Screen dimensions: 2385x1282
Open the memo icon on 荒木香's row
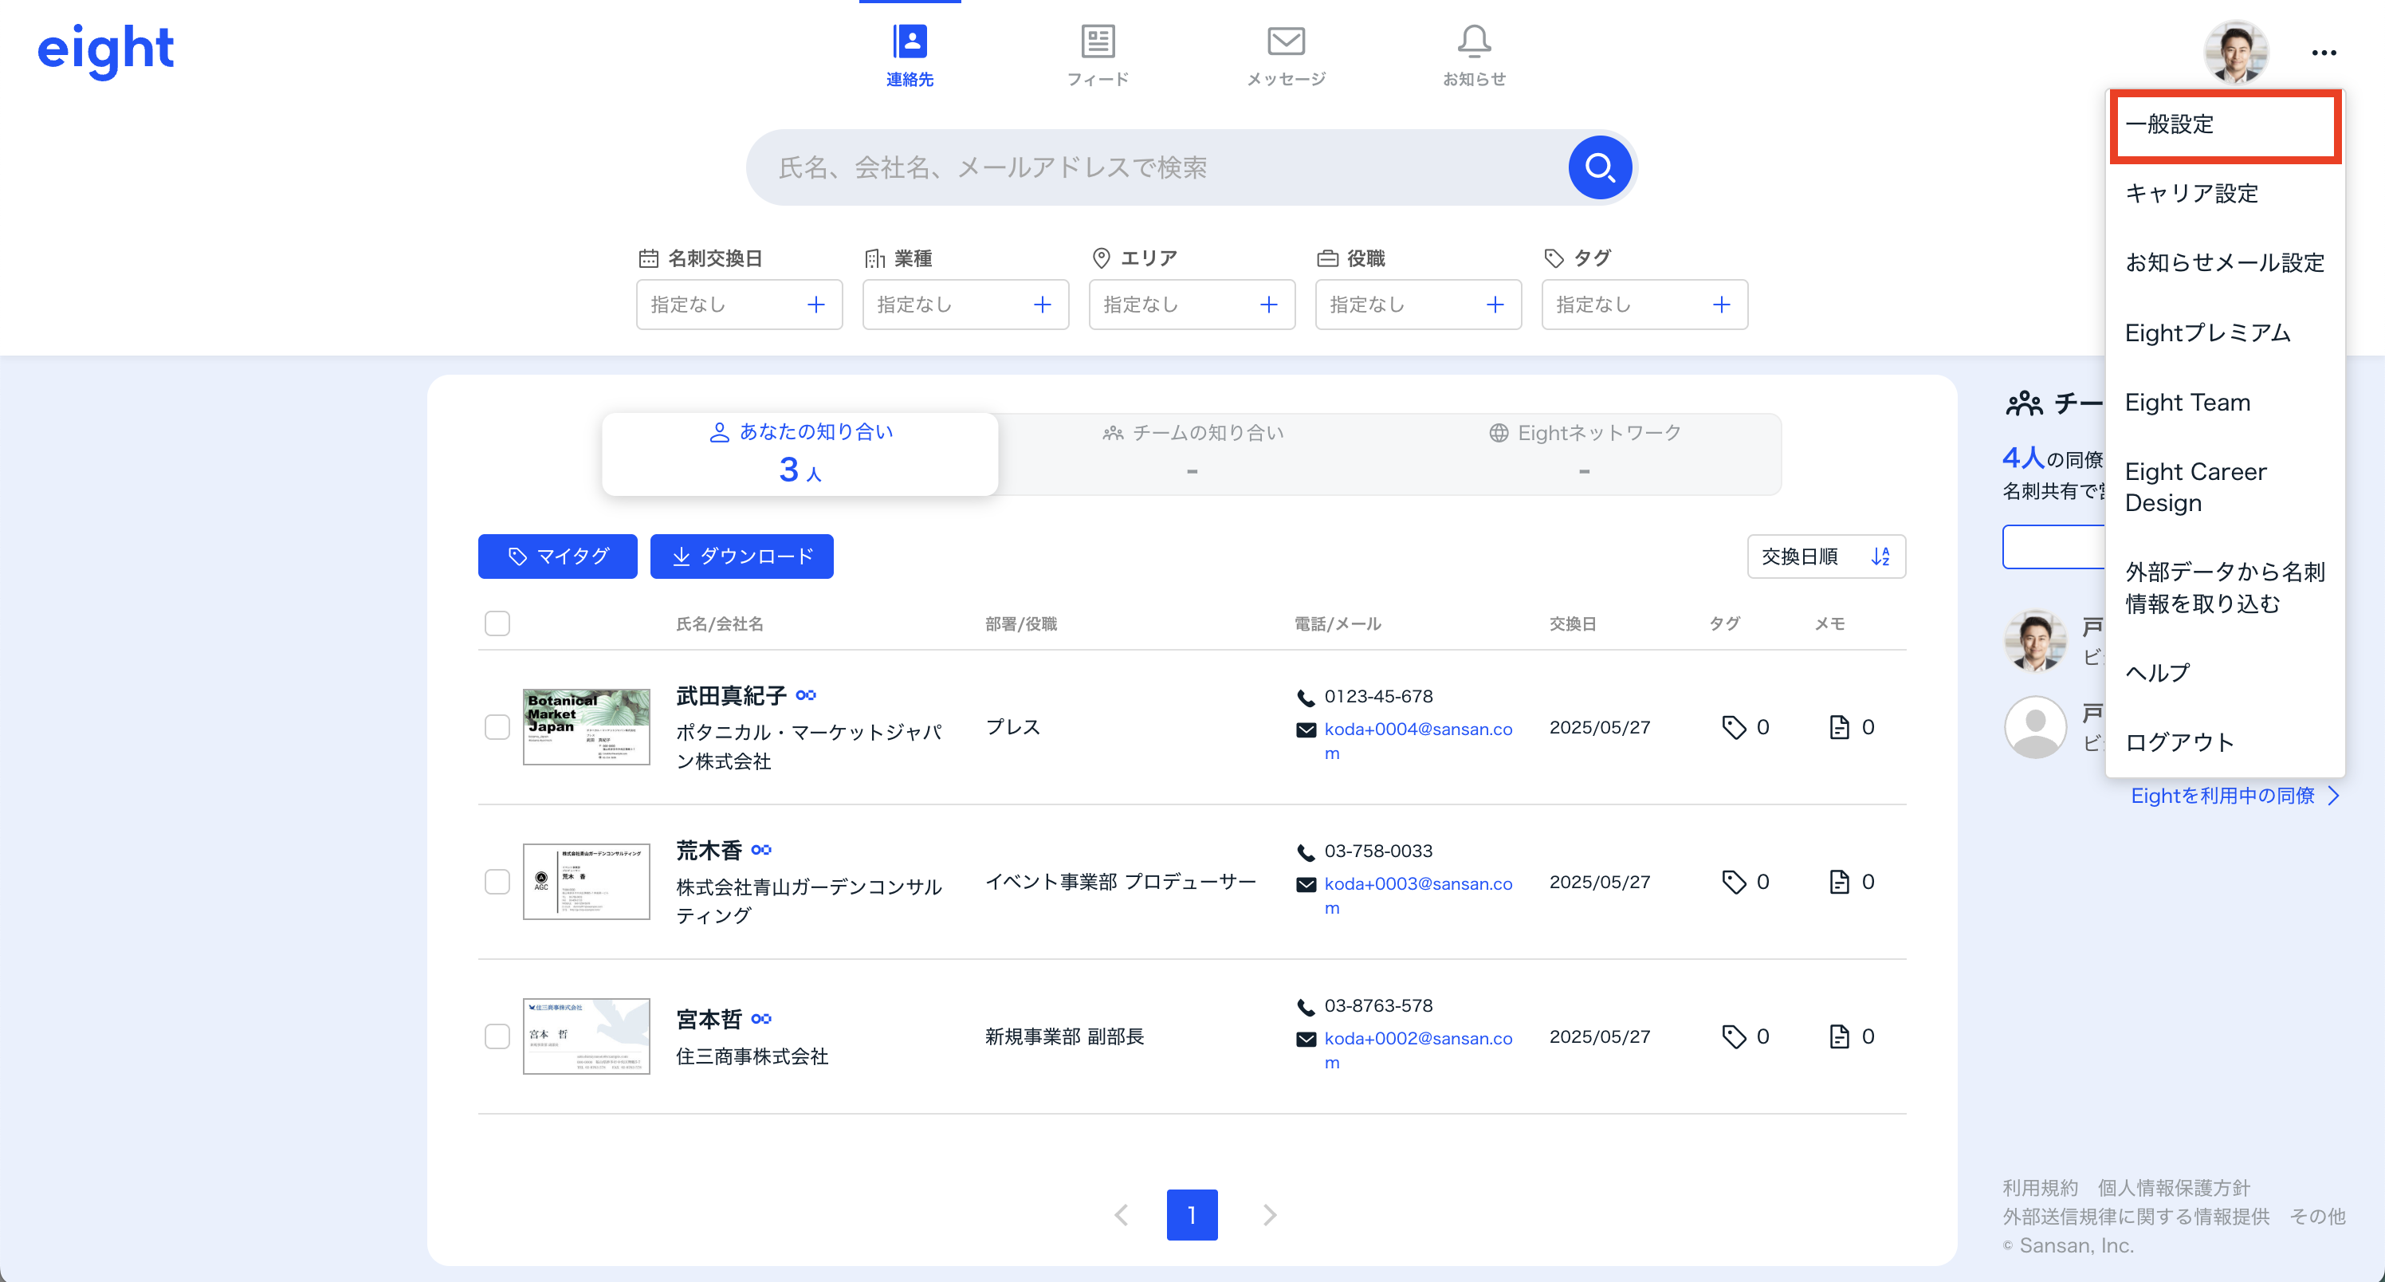1839,881
